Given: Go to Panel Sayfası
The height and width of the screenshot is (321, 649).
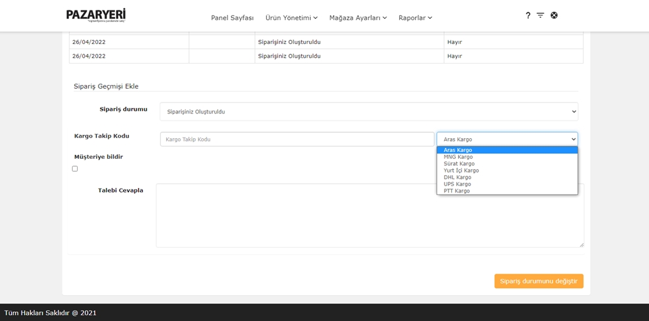Looking at the screenshot, I should click(232, 18).
